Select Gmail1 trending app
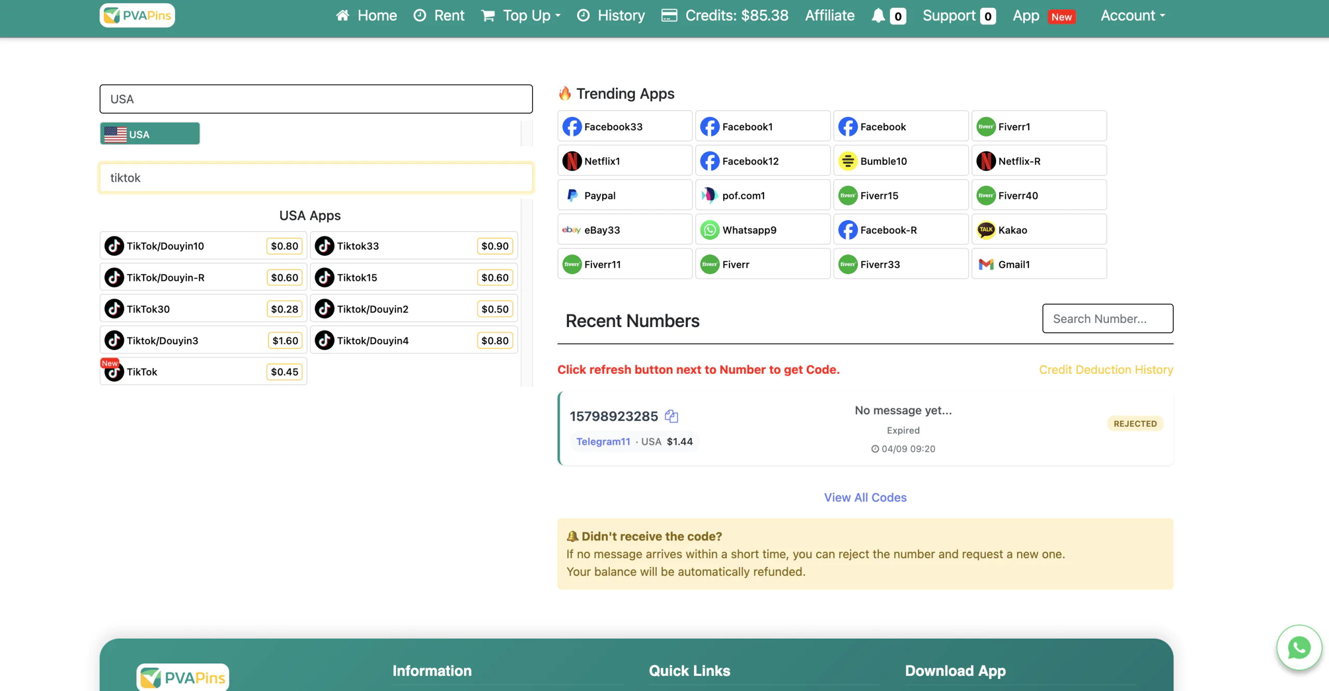The width and height of the screenshot is (1329, 691). click(1039, 264)
